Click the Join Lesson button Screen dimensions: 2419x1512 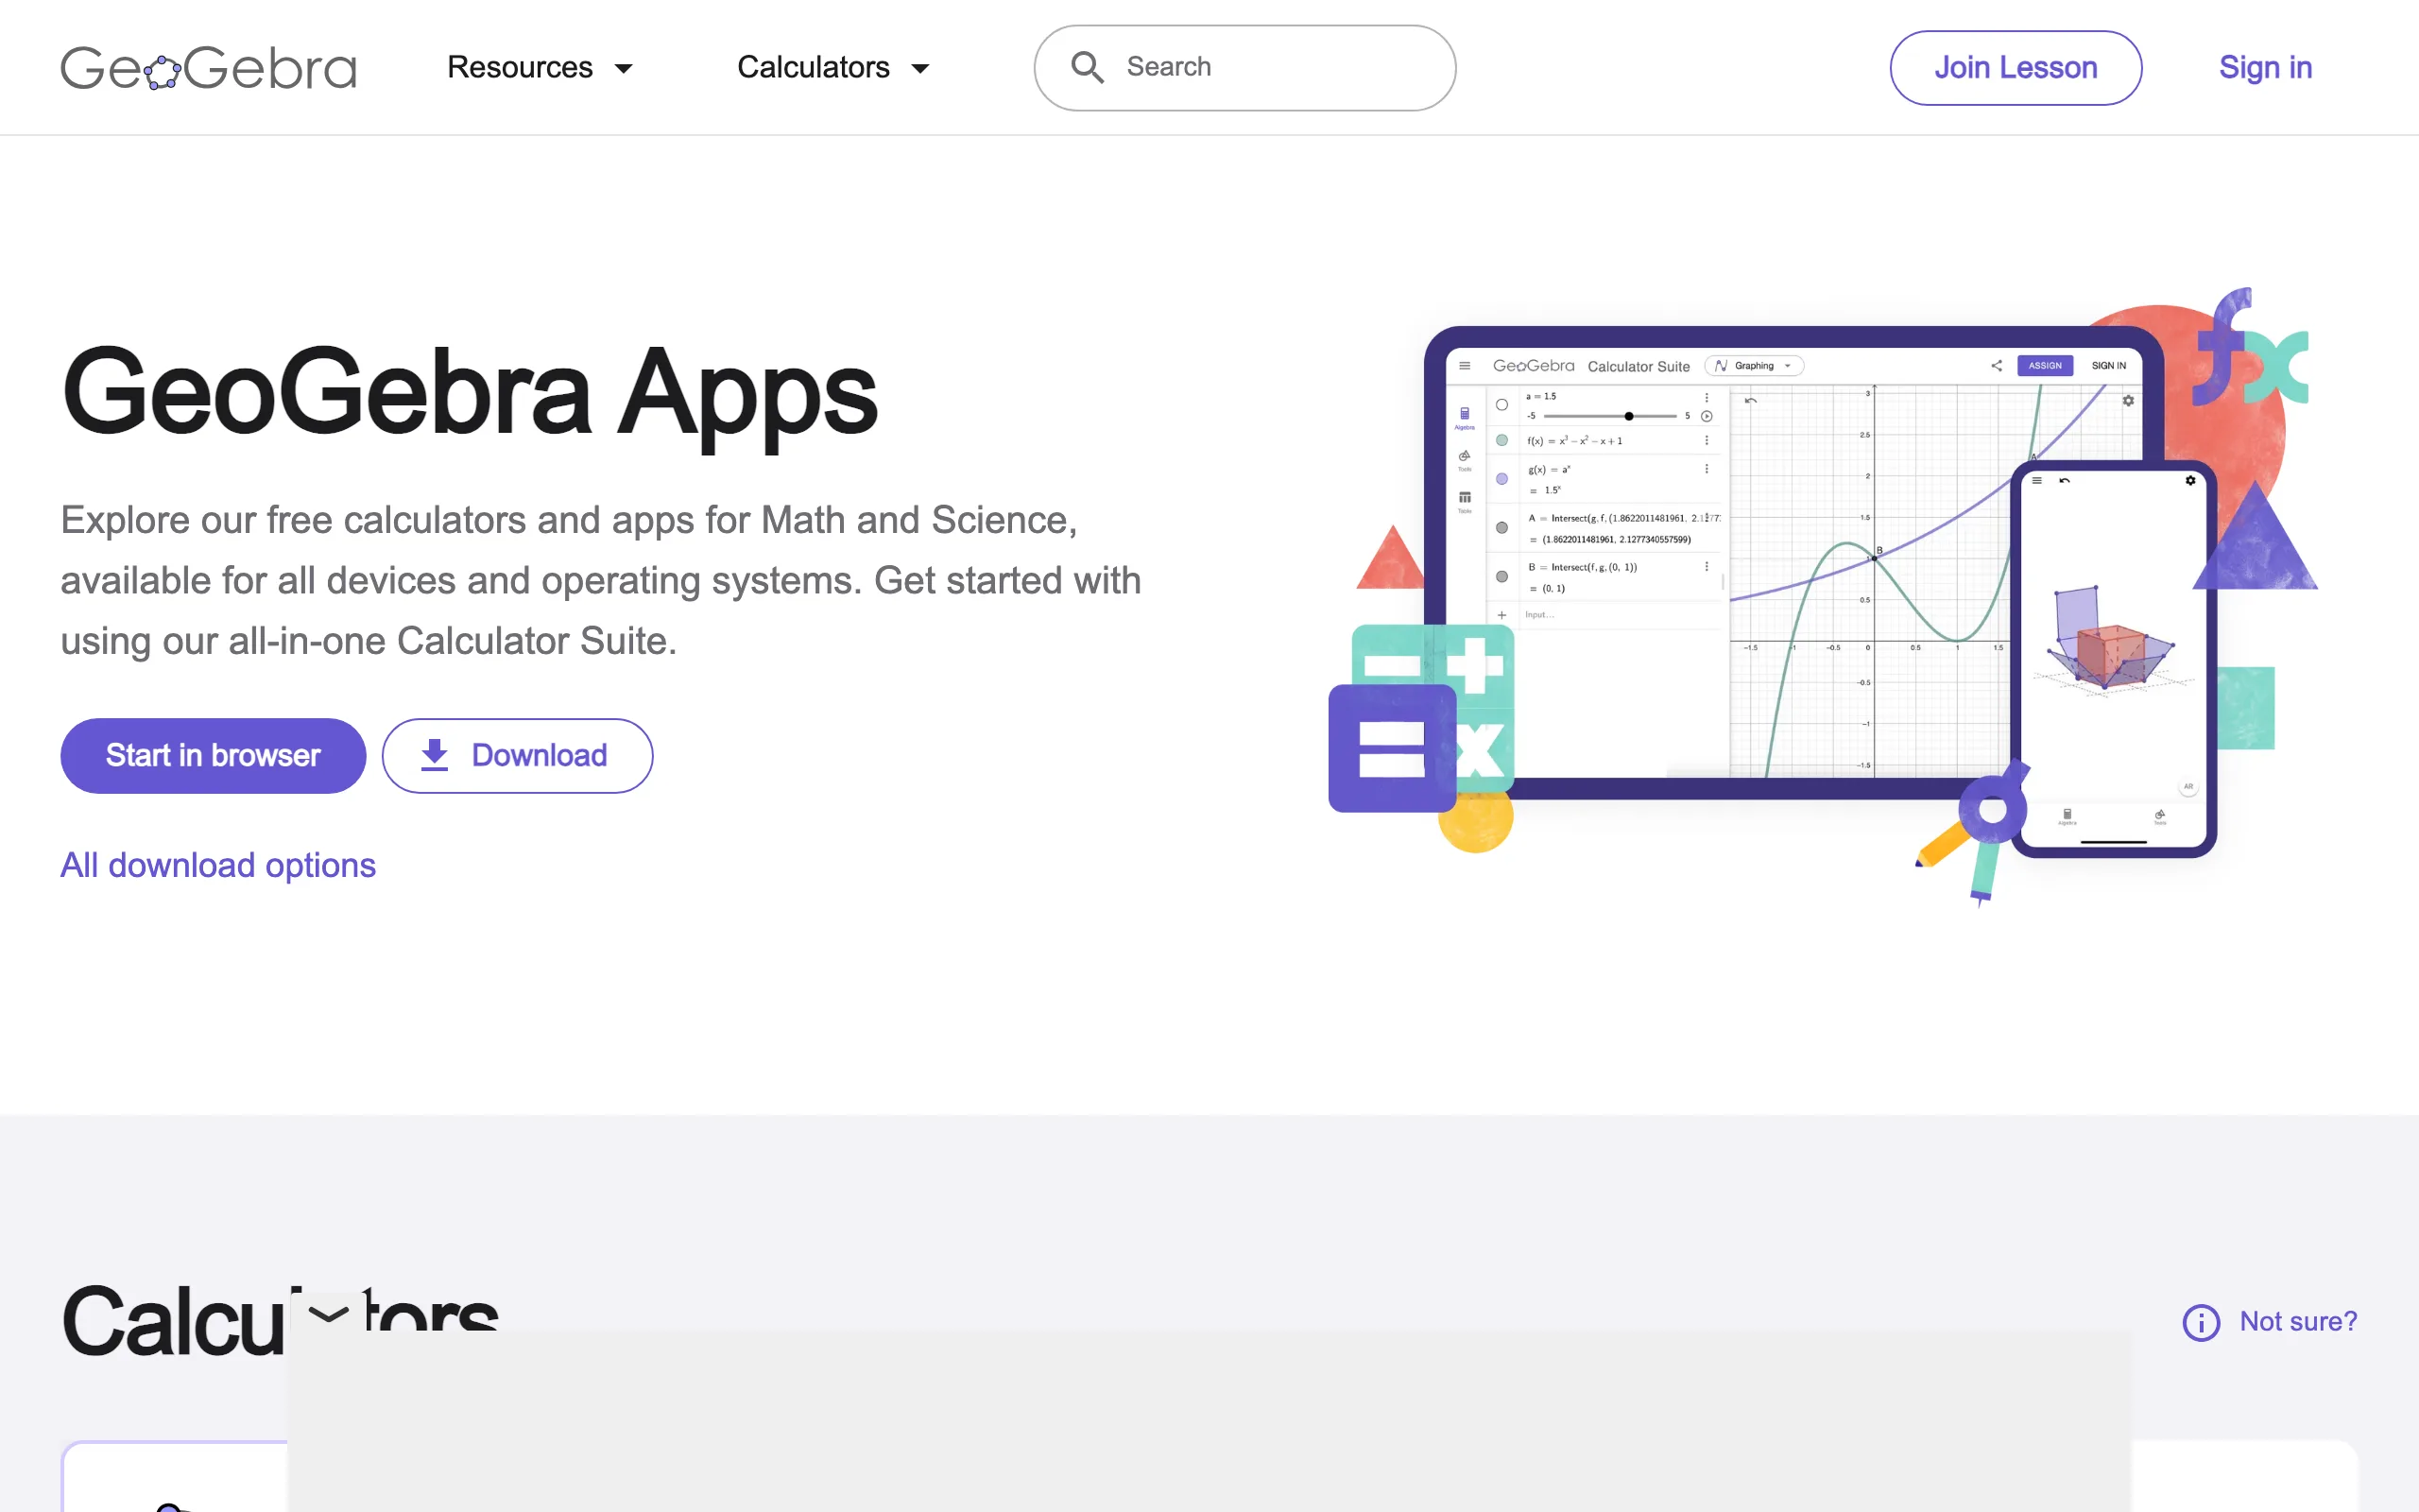coord(2016,67)
